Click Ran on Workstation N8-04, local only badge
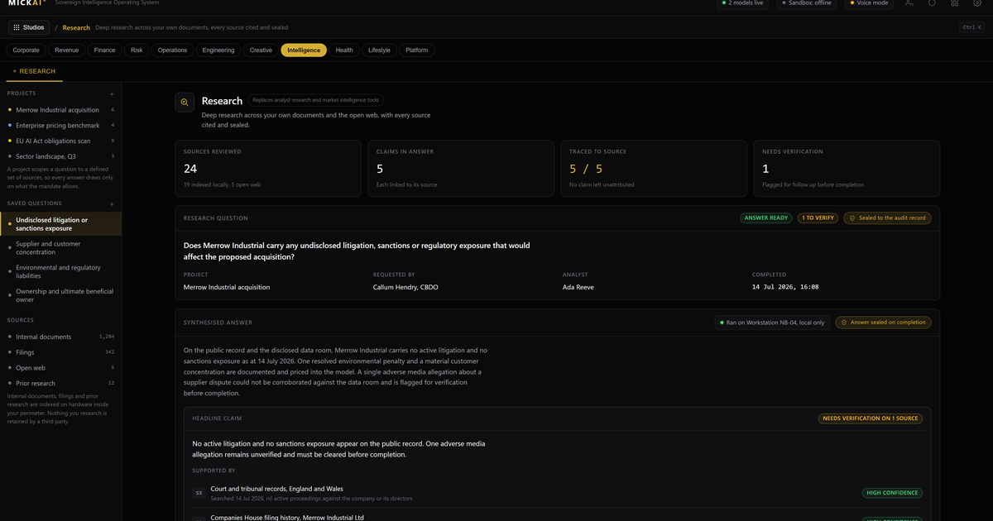 pyautogui.click(x=772, y=323)
